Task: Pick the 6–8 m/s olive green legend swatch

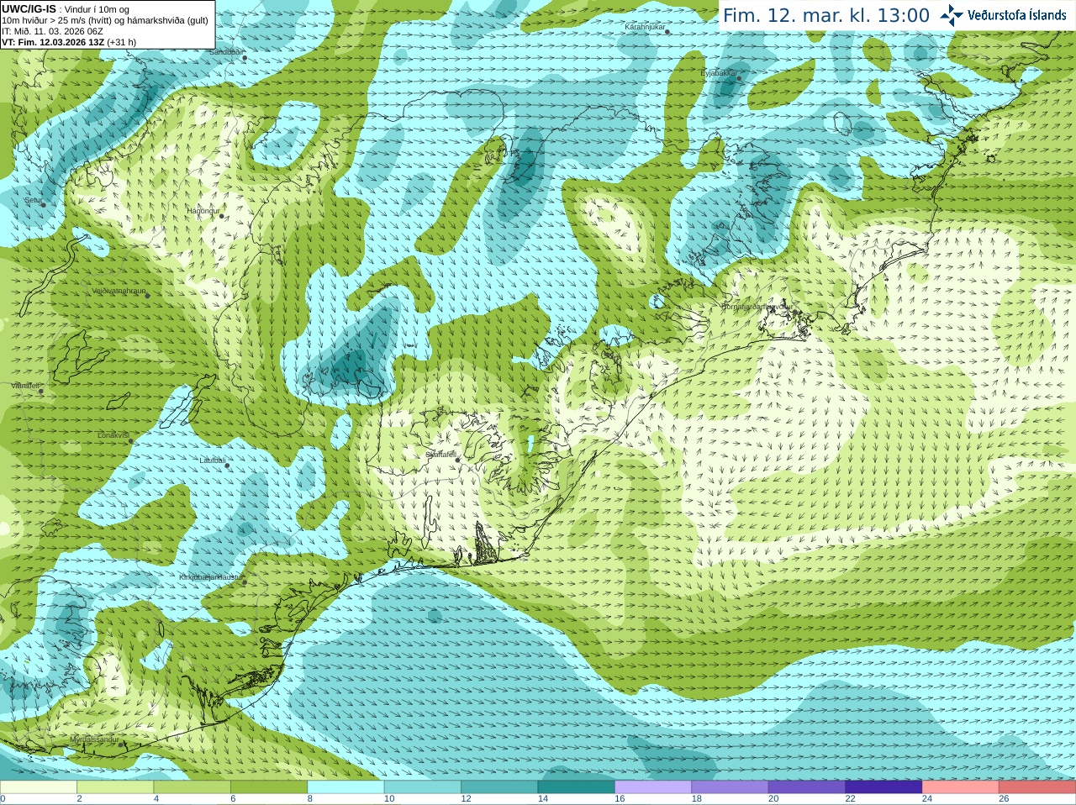Action: [269, 787]
